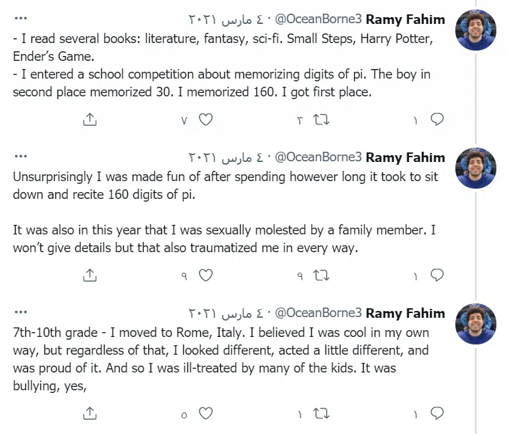This screenshot has width=508, height=434.
Task: Like the tweet about moving to Rome
Action: click(206, 413)
